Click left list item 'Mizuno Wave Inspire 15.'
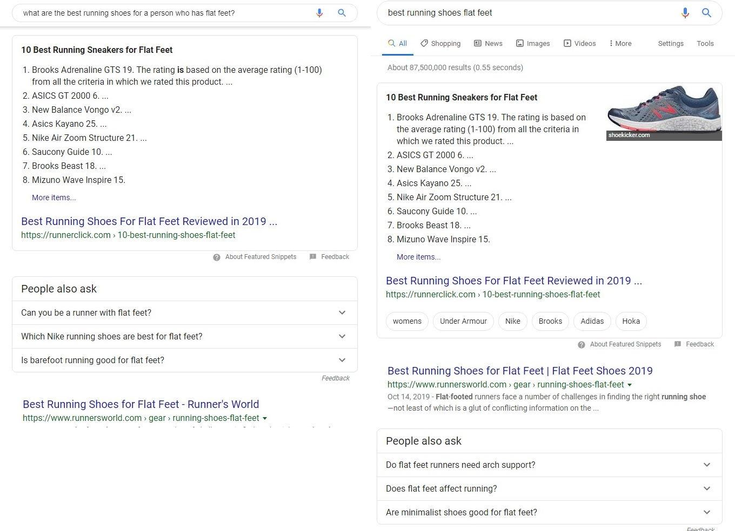 coord(78,180)
